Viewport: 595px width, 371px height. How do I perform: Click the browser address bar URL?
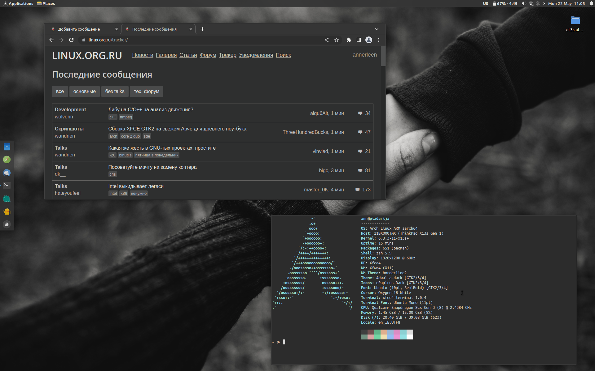coord(108,40)
